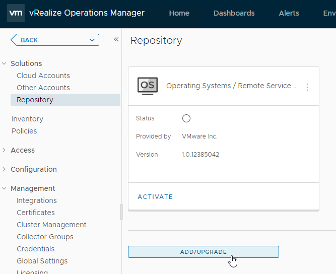The height and width of the screenshot is (274, 336).
Task: Click the Status circle indicator
Action: click(186, 118)
